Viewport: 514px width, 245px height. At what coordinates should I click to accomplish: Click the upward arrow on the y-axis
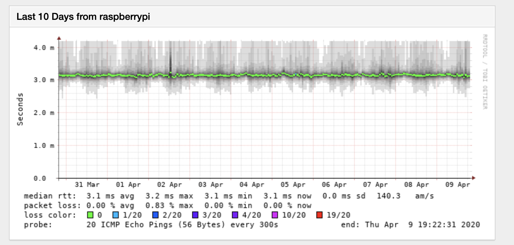(60, 39)
